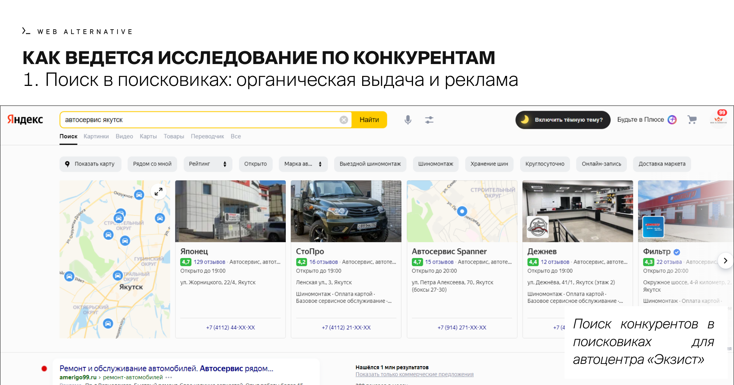The height and width of the screenshot is (385, 734).
Task: Open the Автосервис Spanner card title
Action: tap(449, 252)
